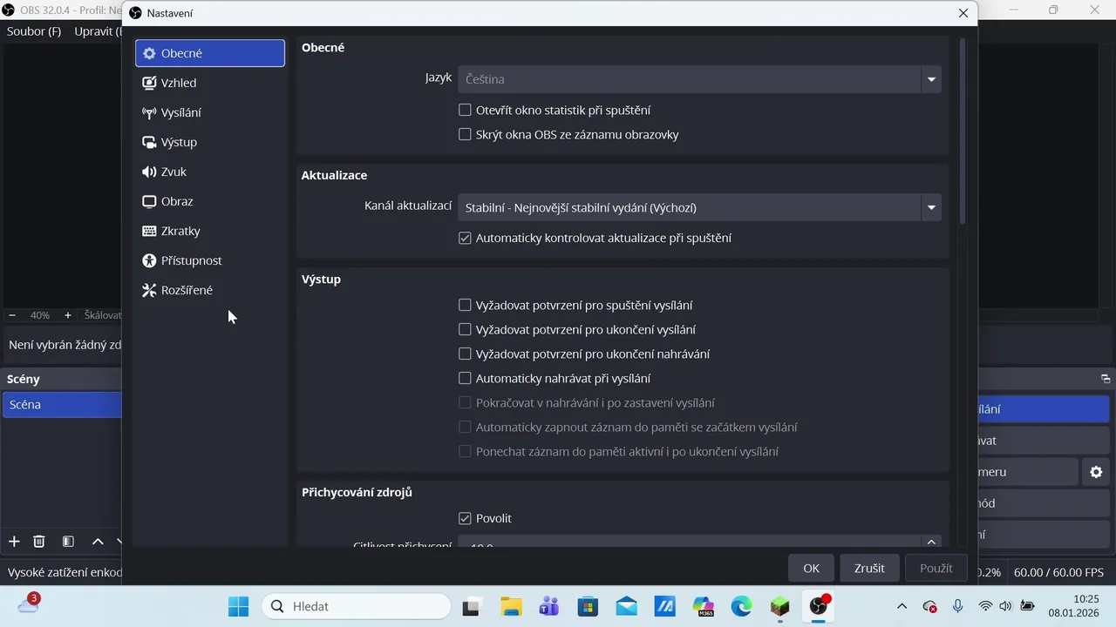Open Upravit menu in OBS window

[x=98, y=31]
